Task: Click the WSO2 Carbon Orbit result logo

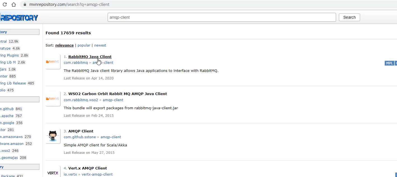Action: (x=53, y=99)
